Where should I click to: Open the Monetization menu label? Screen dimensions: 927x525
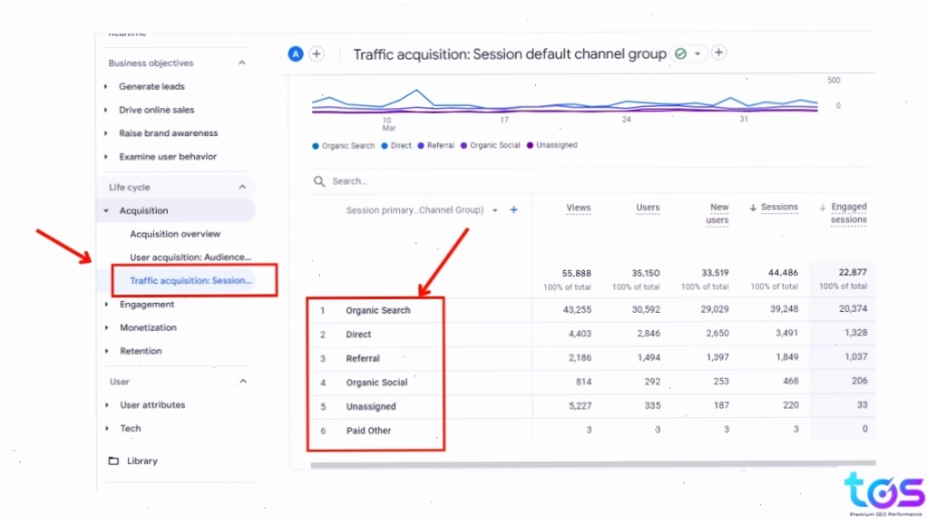tap(148, 327)
